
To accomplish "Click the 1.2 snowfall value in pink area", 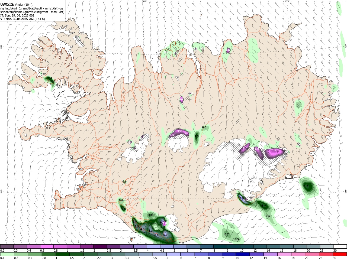I will click(x=274, y=150).
